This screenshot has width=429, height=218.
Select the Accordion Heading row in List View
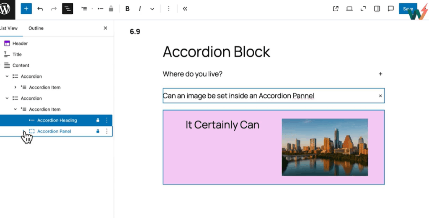click(56, 120)
